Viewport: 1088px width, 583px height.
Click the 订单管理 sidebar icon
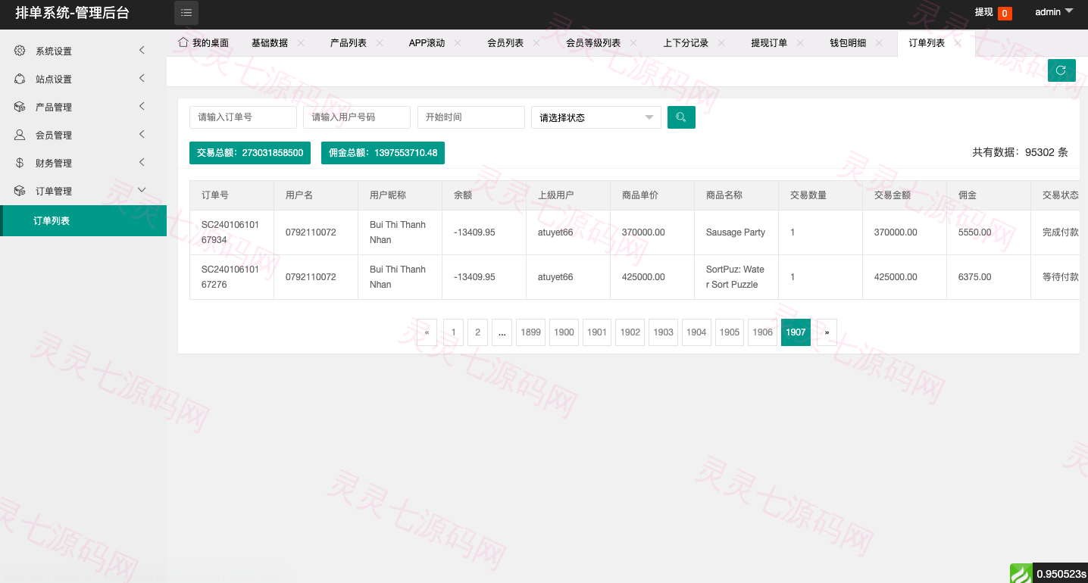pos(20,191)
